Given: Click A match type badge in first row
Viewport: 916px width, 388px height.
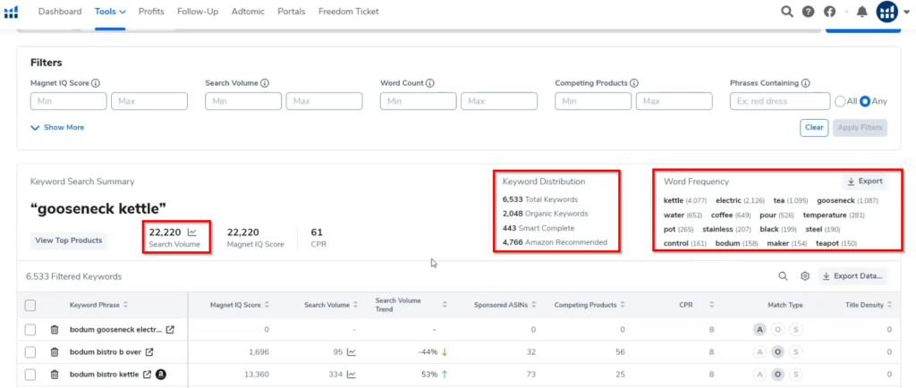Looking at the screenshot, I should click(x=759, y=330).
